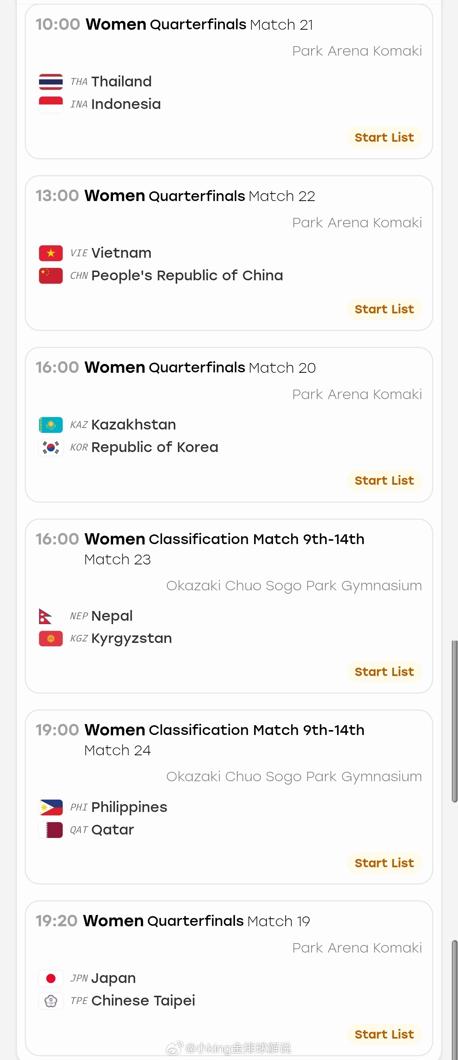Open Start List for Kazakhstan vs Korea
Image resolution: width=458 pixels, height=1060 pixels.
pos(384,481)
